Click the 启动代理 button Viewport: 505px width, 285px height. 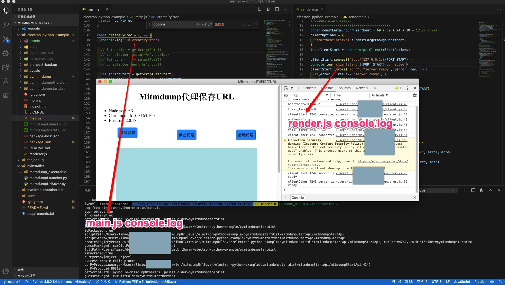[245, 135]
